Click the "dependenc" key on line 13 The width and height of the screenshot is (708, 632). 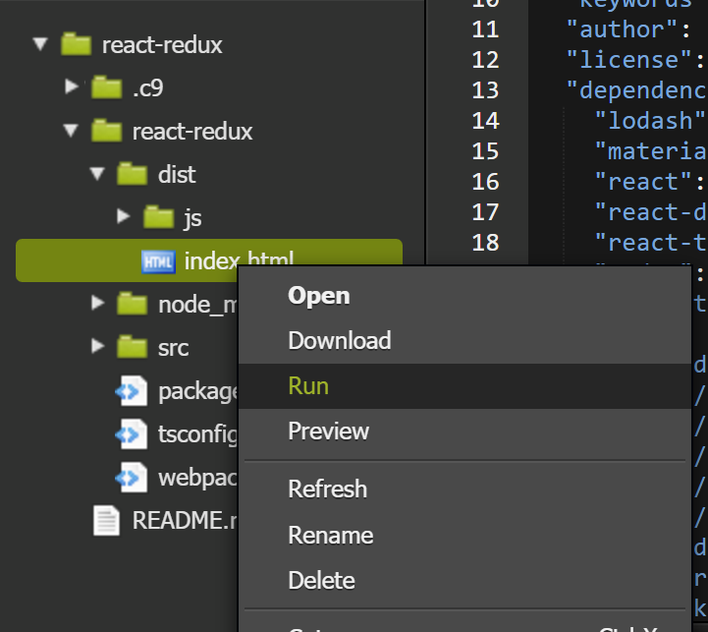pyautogui.click(x=636, y=90)
